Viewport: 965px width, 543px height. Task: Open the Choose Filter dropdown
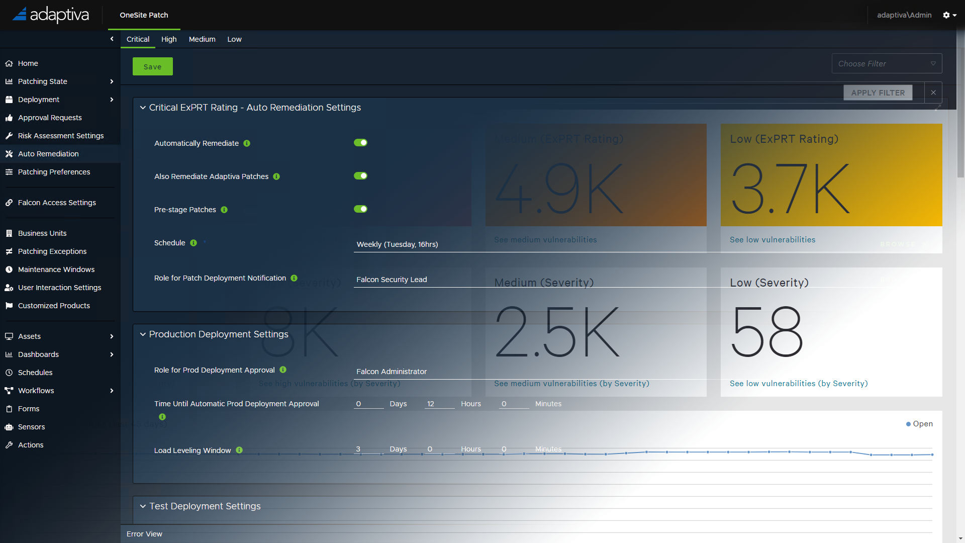pyautogui.click(x=887, y=64)
